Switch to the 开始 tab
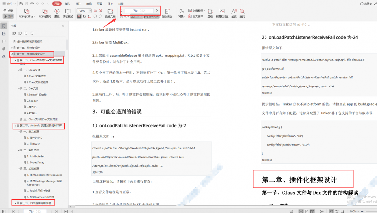 coord(57,4)
